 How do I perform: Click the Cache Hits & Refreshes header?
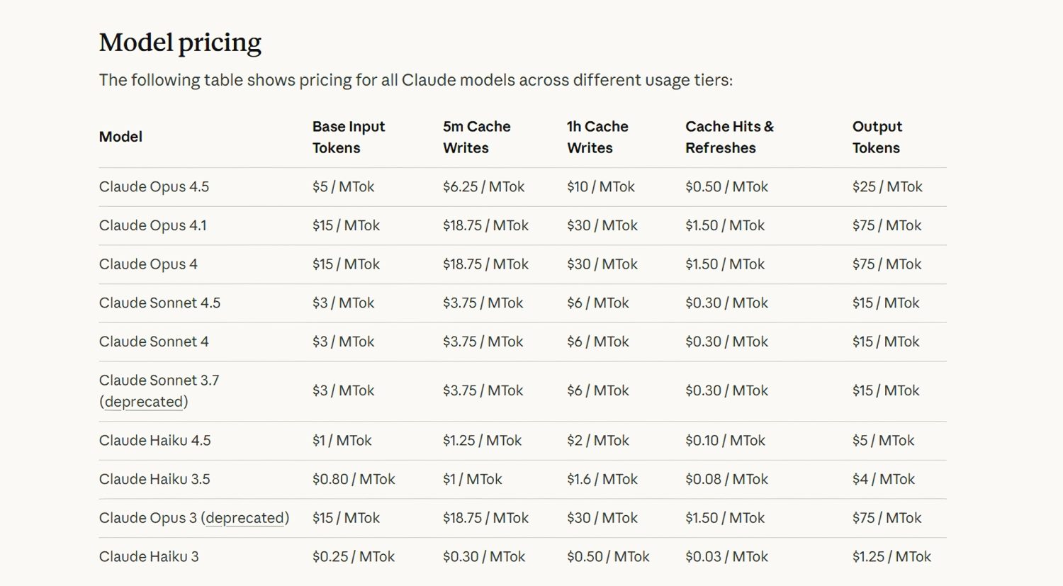(729, 137)
